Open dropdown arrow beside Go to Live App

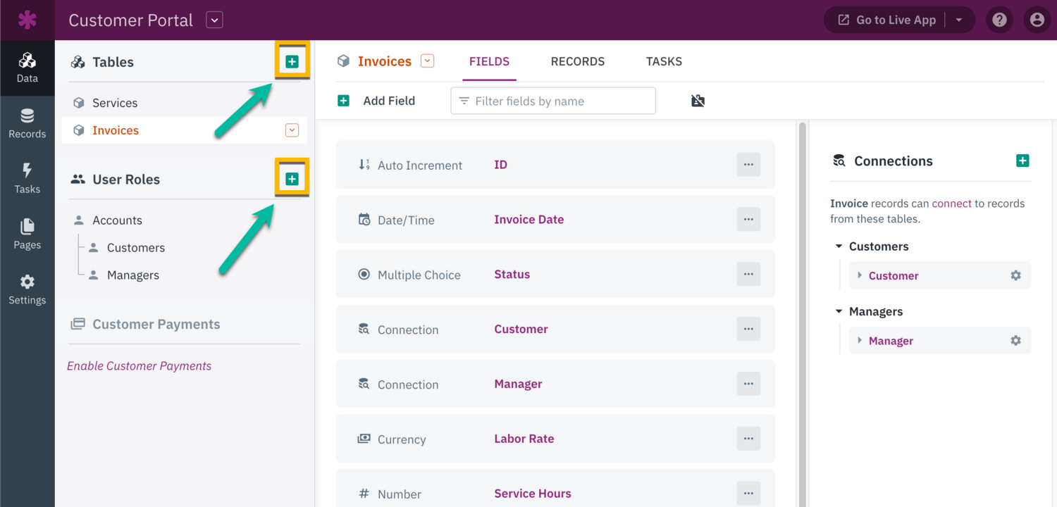959,20
